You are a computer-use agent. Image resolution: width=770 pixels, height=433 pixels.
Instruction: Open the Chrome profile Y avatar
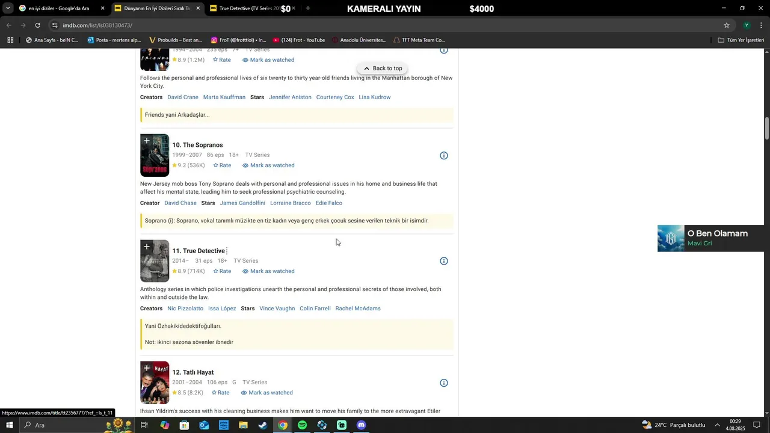point(747,25)
